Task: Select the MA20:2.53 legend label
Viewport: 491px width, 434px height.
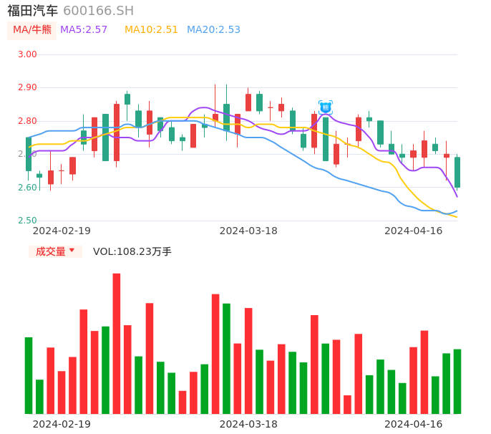Action: [213, 30]
